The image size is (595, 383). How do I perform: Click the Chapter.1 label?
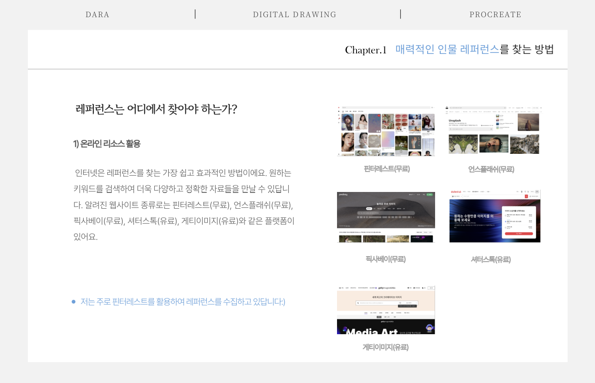[366, 50]
